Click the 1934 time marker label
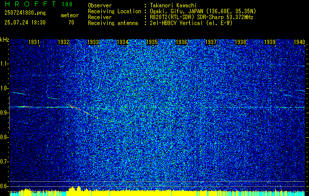Screen dimensions: 309x196 pos(123,42)
